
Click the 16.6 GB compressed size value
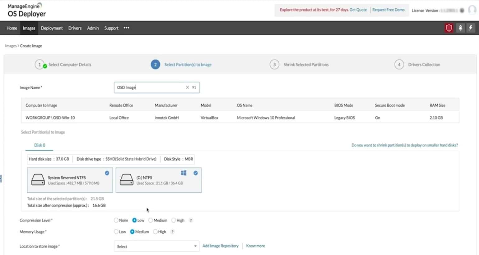[x=99, y=205]
